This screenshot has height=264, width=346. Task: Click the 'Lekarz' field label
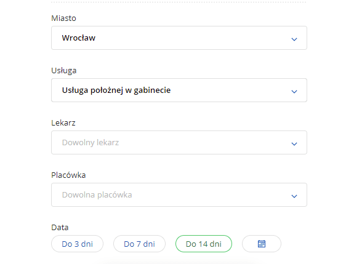pyautogui.click(x=63, y=122)
